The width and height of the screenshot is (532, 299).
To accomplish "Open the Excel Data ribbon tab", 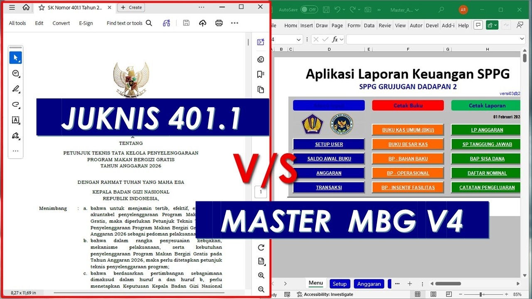I will coord(369,25).
